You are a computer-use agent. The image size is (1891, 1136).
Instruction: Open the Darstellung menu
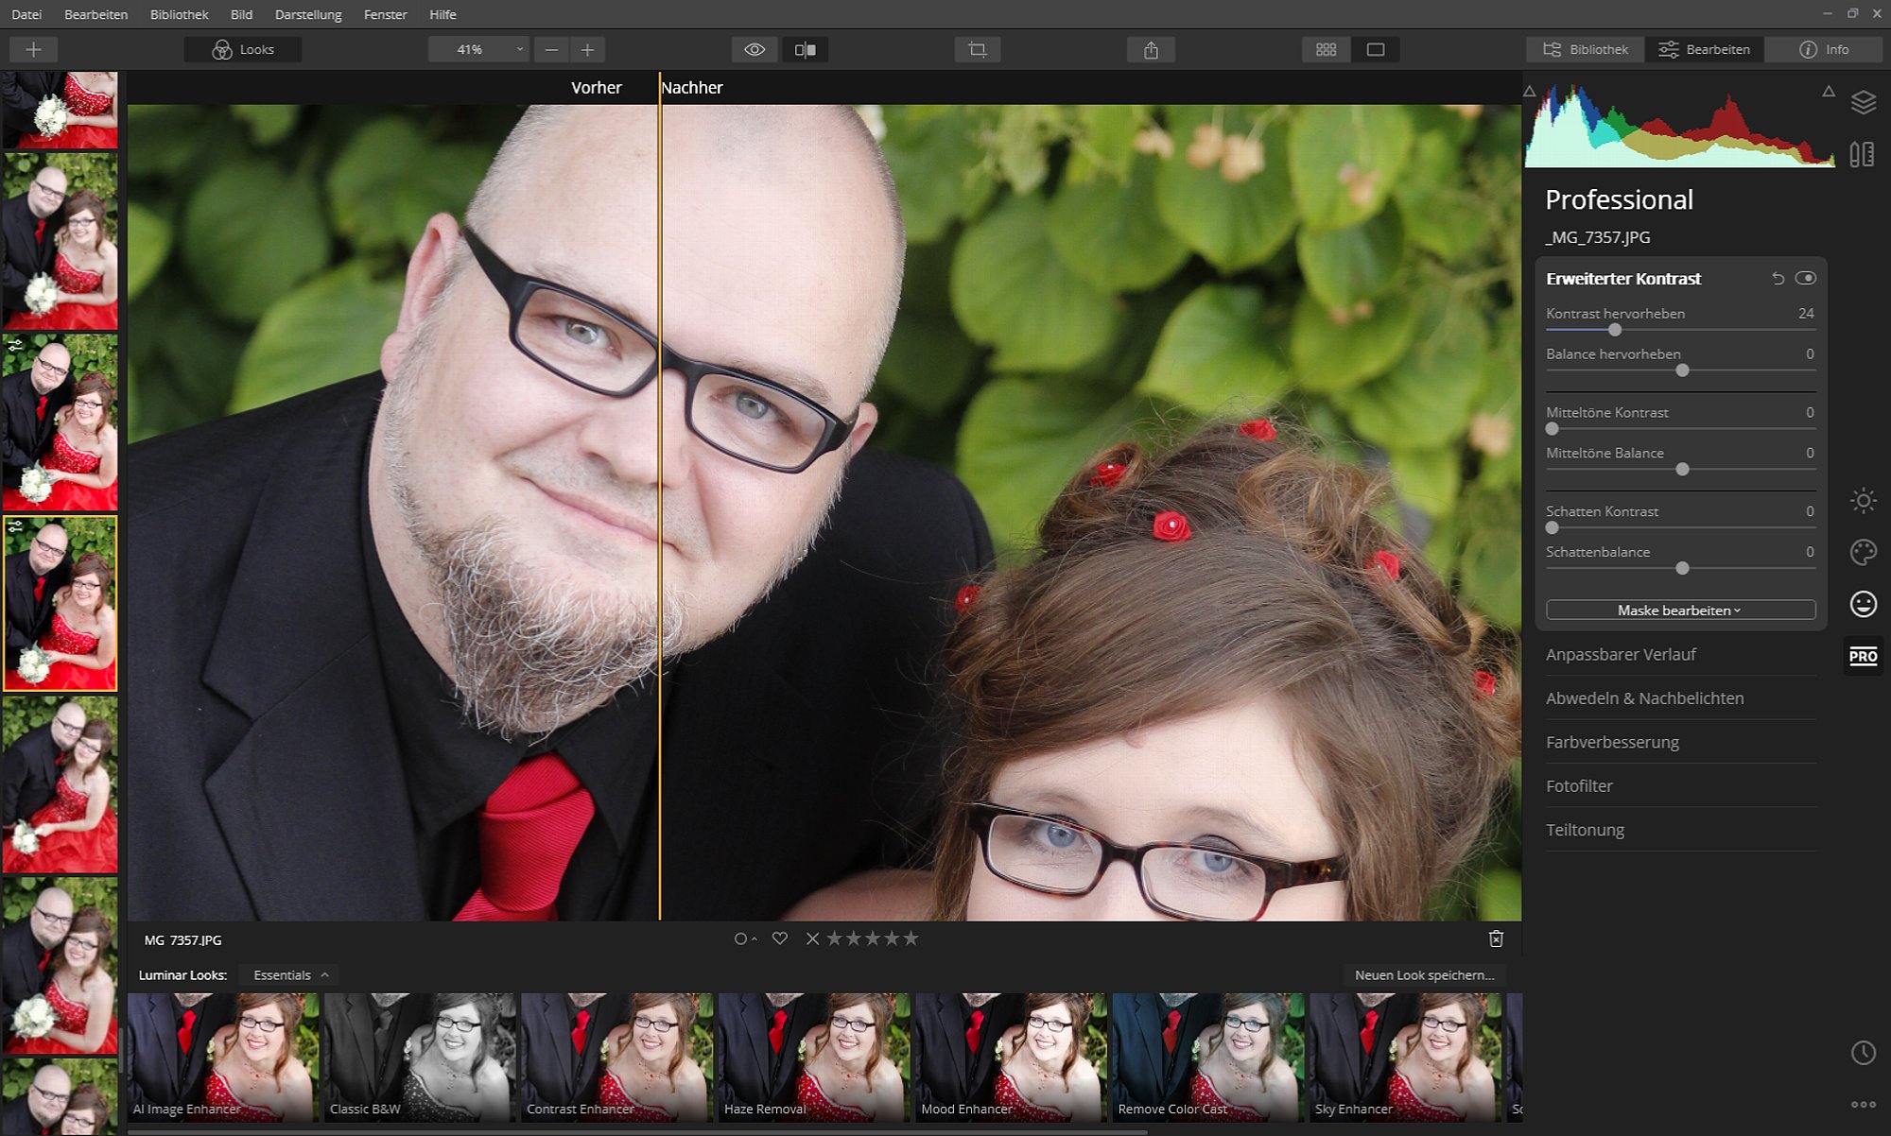[x=308, y=14]
